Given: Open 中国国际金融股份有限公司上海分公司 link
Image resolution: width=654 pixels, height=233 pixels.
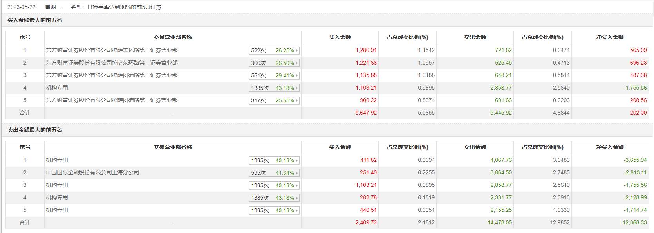Looking at the screenshot, I should click(92, 172).
